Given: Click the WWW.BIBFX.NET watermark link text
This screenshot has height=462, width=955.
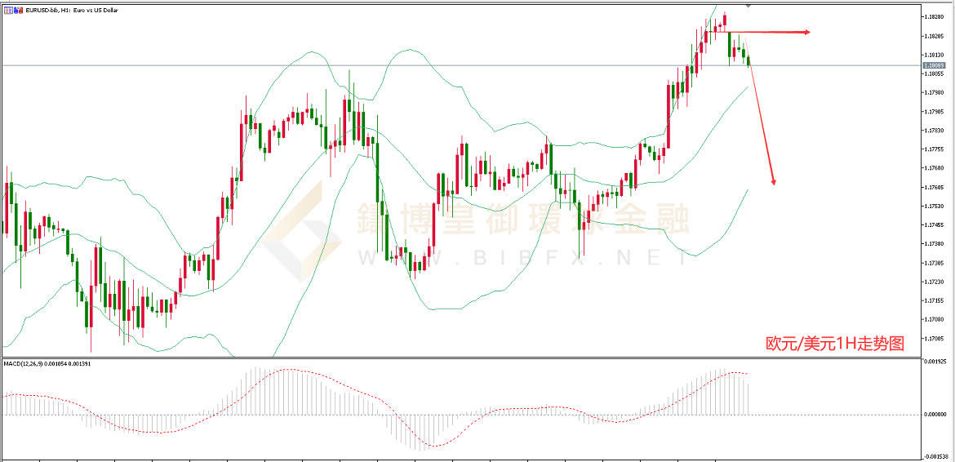Looking at the screenshot, I should coord(521,258).
